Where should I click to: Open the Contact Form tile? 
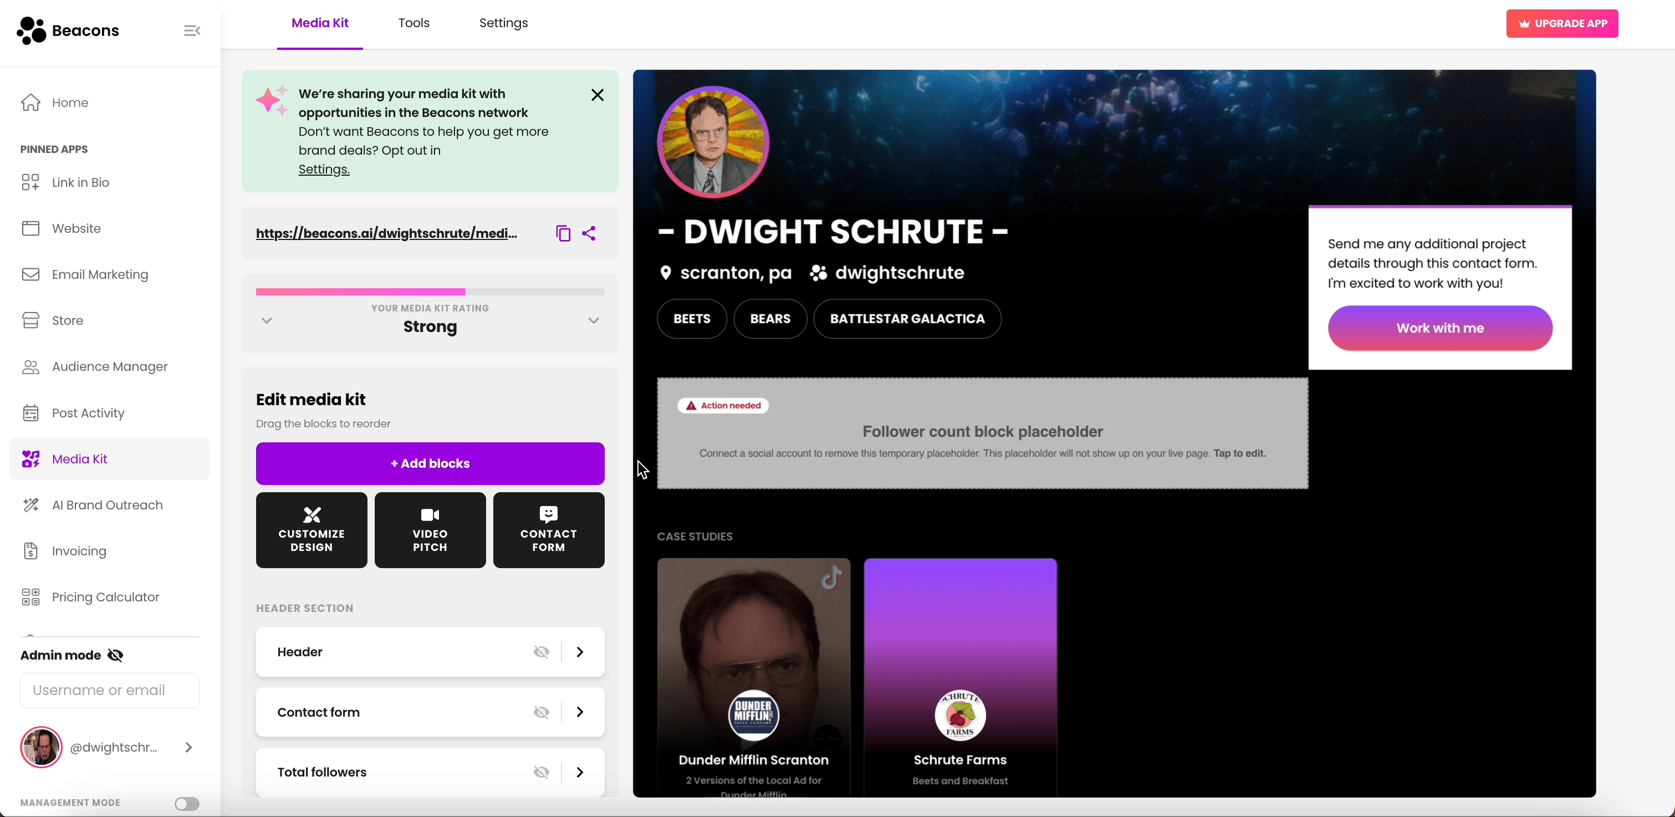[x=549, y=530]
